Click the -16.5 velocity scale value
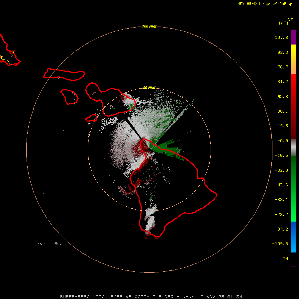This screenshot has height=299, width=299. click(x=281, y=155)
